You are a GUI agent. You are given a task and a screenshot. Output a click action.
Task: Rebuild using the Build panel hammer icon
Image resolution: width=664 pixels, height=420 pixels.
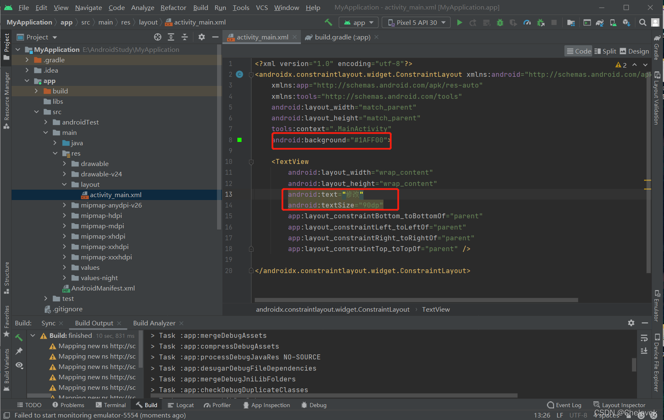pyautogui.click(x=19, y=337)
